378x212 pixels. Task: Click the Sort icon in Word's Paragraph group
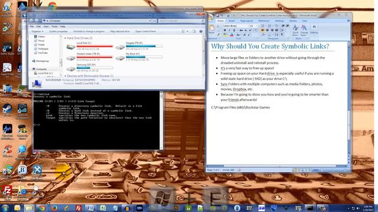point(276,34)
